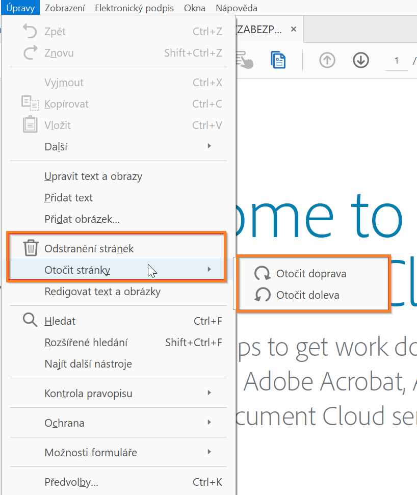Close the ZABEZP... document tab
Screen dimensions: 417x495
293,30
